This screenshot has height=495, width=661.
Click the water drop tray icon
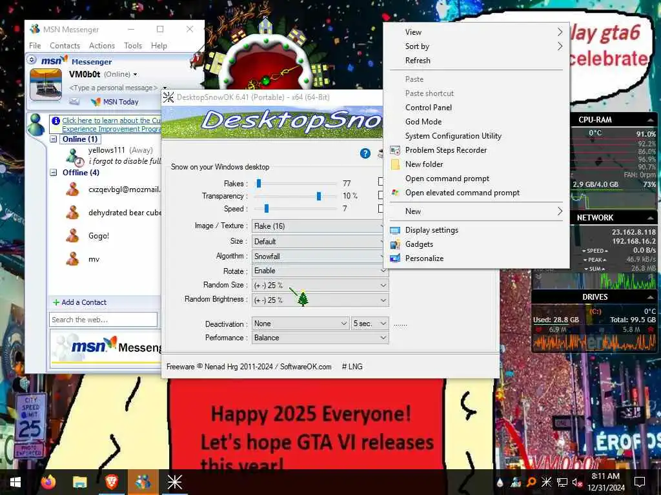tap(500, 482)
